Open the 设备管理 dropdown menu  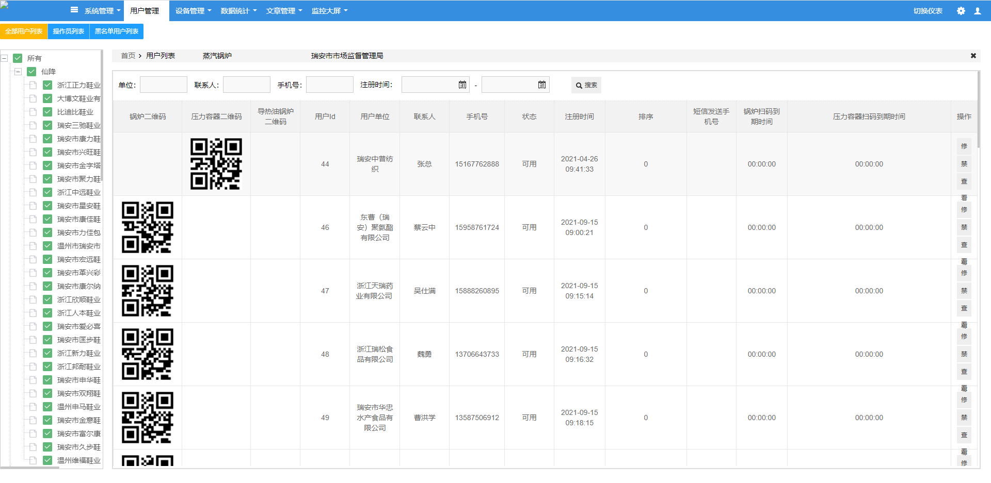[193, 11]
